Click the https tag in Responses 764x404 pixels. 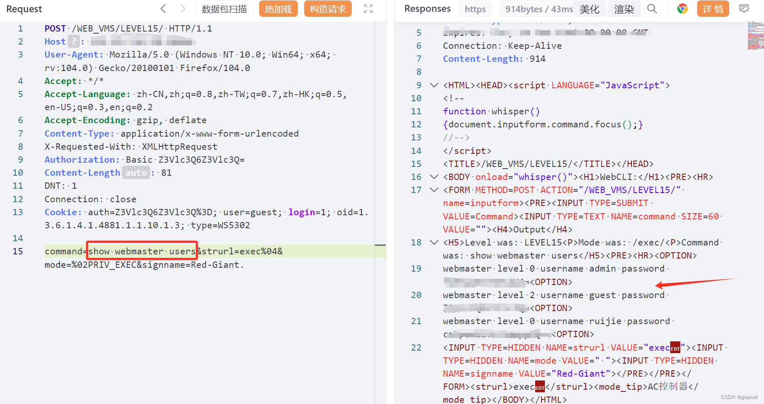click(475, 9)
